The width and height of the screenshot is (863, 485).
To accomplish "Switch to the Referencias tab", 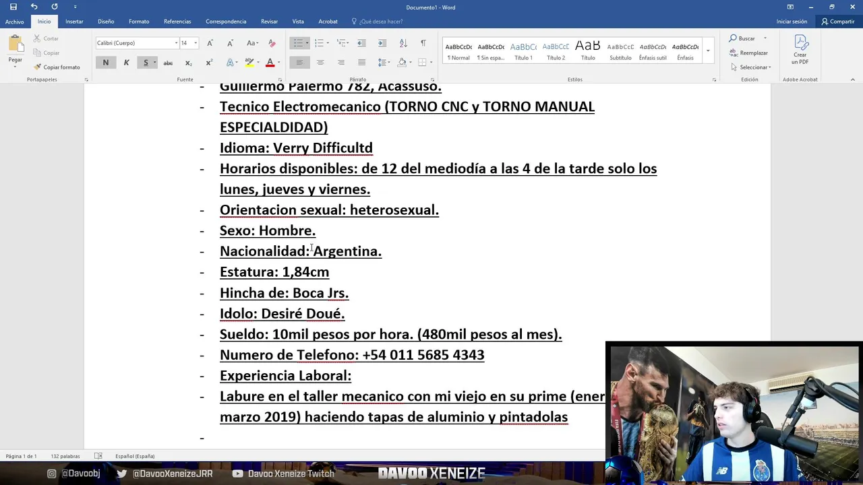I will [177, 22].
